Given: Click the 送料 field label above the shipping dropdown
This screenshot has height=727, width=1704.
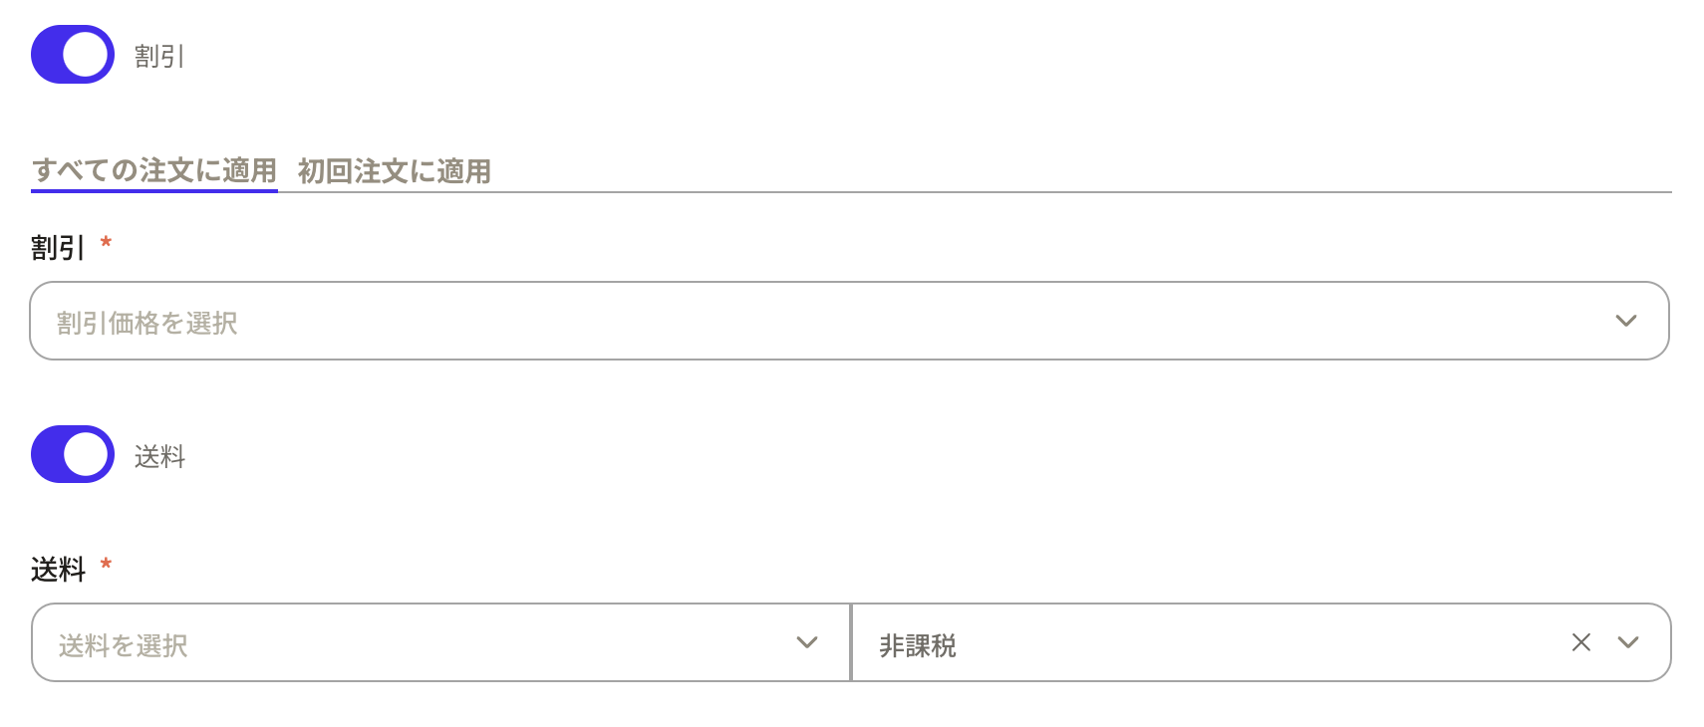Looking at the screenshot, I should tap(58, 570).
